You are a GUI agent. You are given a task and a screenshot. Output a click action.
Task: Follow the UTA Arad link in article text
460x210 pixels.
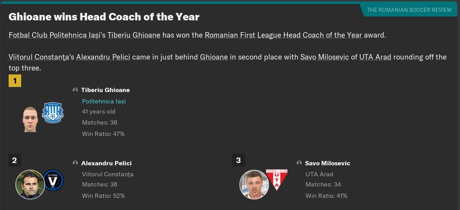(375, 57)
